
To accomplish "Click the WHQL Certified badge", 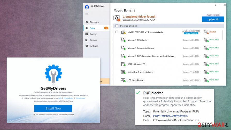I will 191,33.
